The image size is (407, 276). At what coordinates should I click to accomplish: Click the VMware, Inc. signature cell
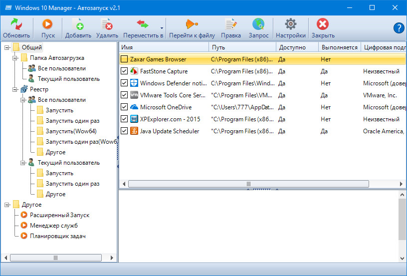[x=380, y=95]
